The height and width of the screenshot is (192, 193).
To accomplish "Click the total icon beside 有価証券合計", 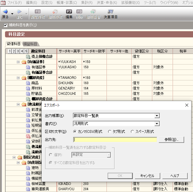I will pos(28,72).
